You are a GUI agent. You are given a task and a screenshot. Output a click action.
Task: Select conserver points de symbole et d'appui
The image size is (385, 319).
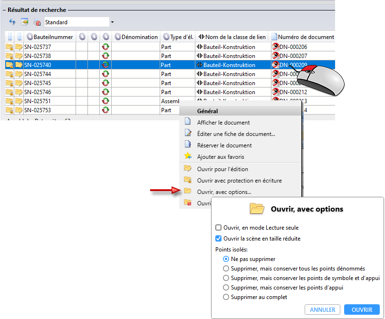tap(226, 278)
